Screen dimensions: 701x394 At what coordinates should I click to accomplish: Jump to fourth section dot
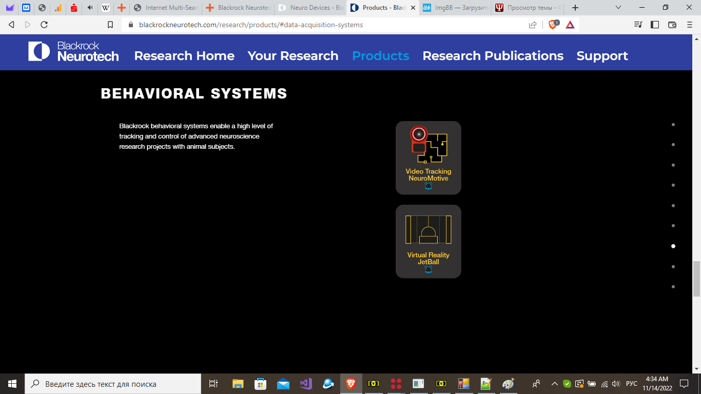pyautogui.click(x=673, y=185)
